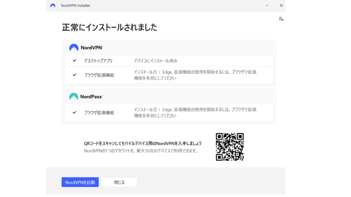Select the デスクトップアプリ row label

[98, 61]
